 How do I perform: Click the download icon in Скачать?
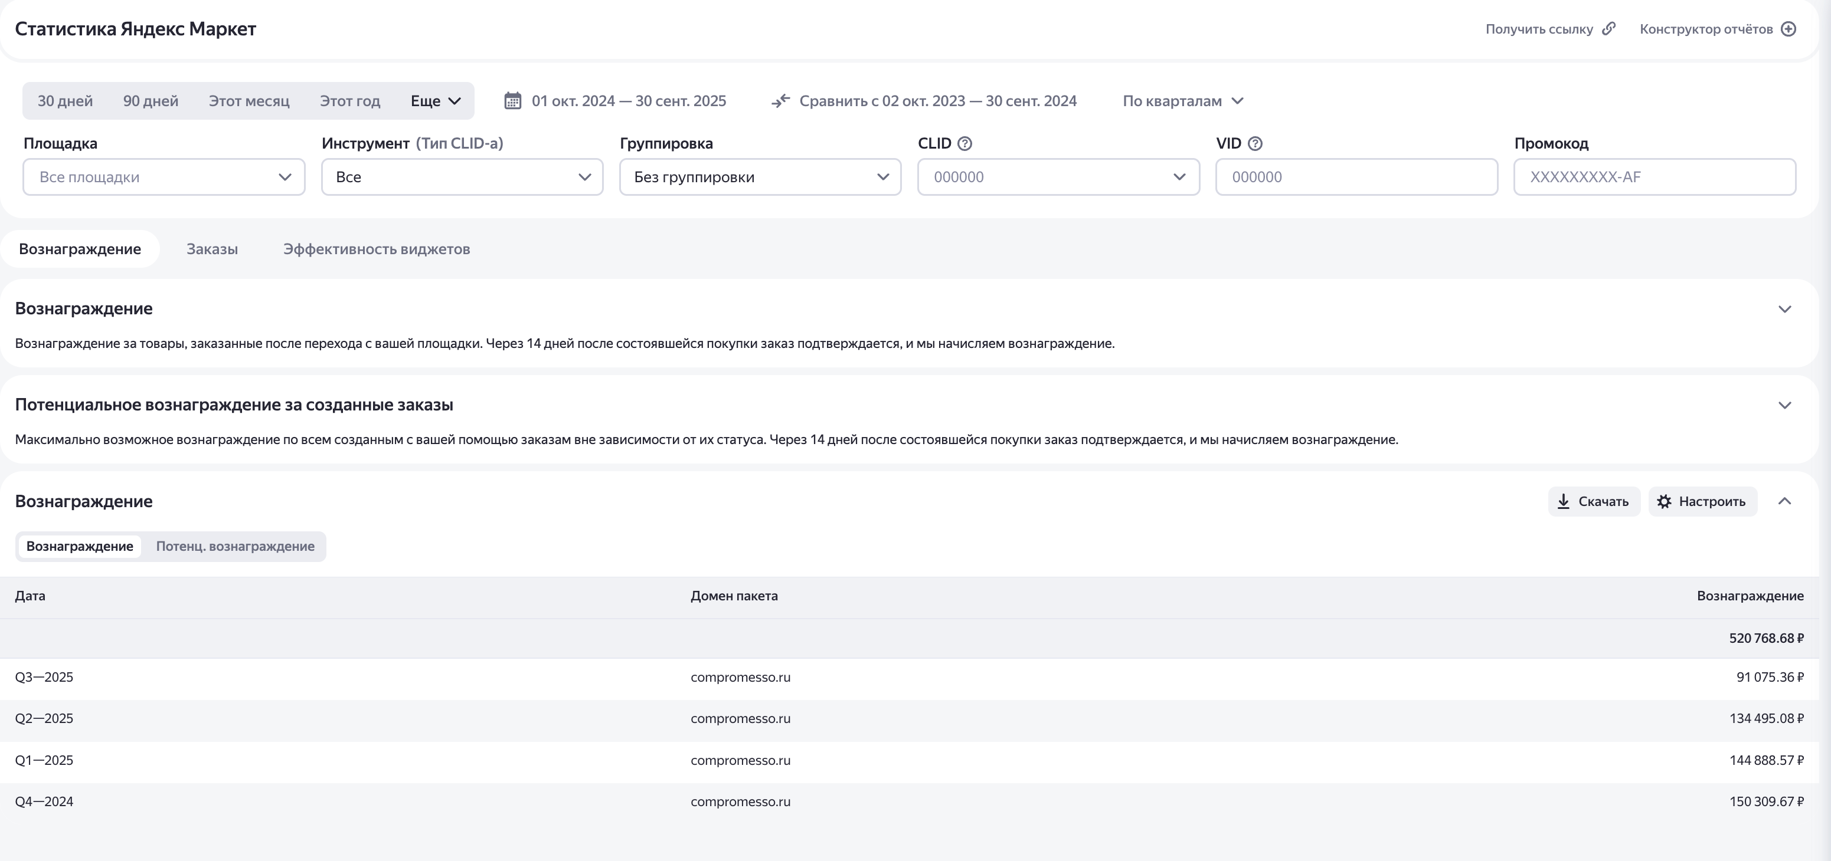pyautogui.click(x=1564, y=501)
